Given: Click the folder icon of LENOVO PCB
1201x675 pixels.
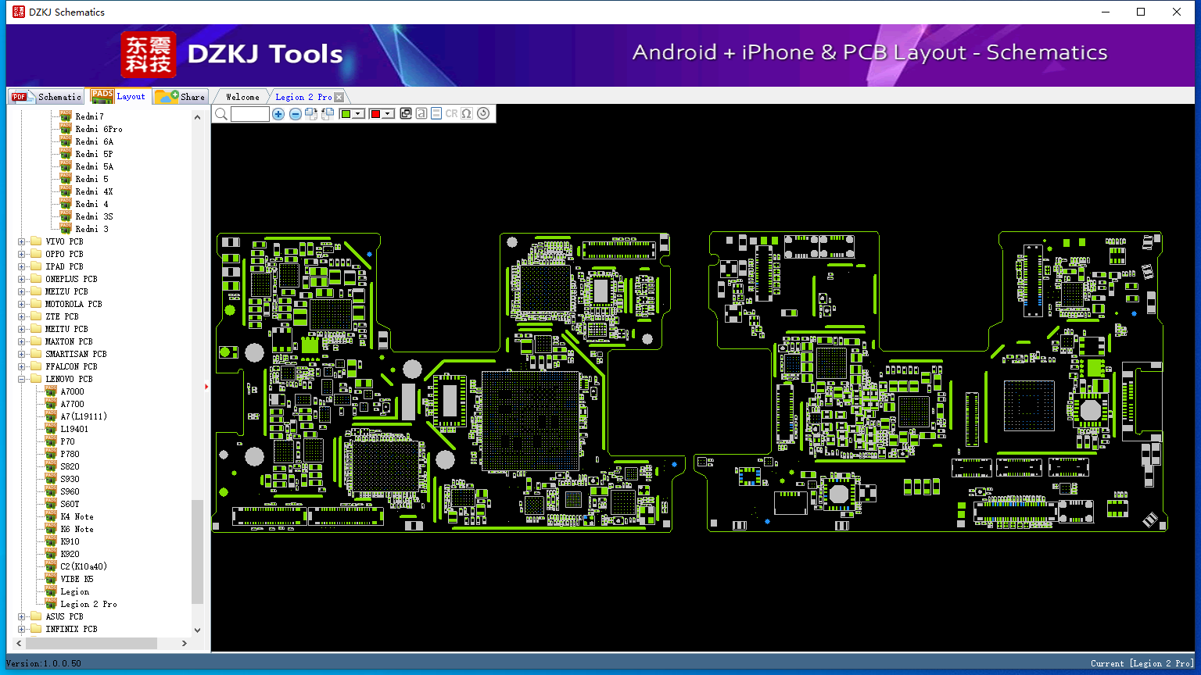Looking at the screenshot, I should point(36,379).
